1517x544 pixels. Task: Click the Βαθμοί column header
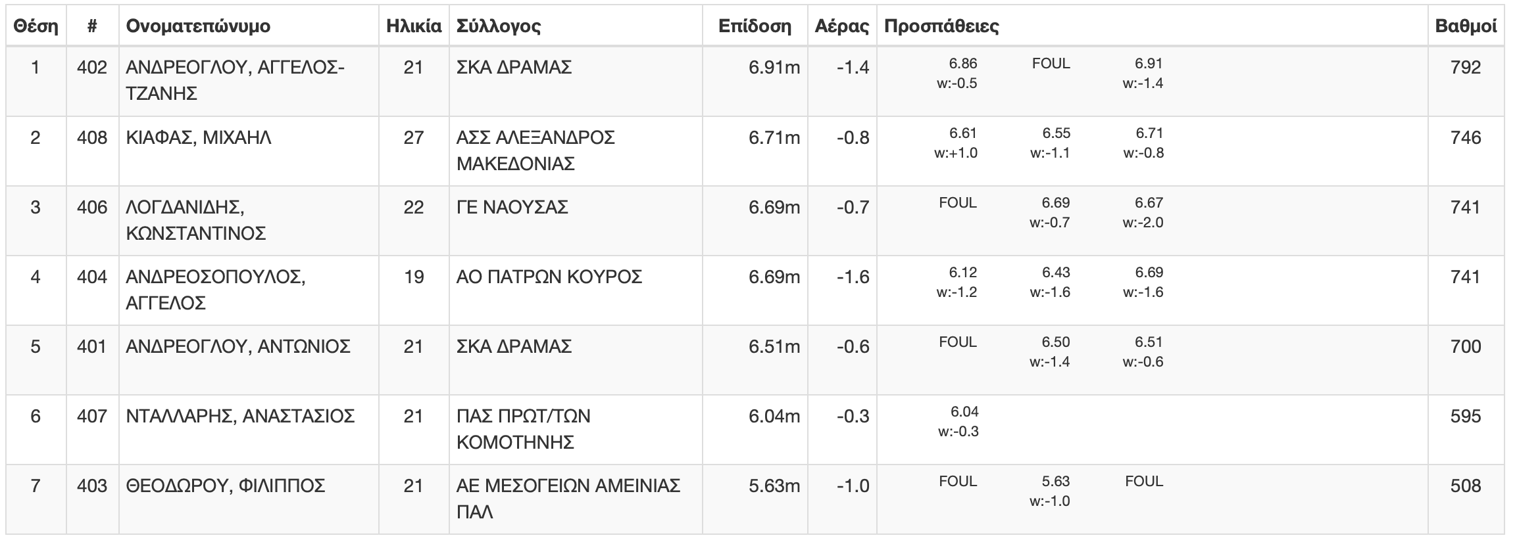pyautogui.click(x=1466, y=26)
